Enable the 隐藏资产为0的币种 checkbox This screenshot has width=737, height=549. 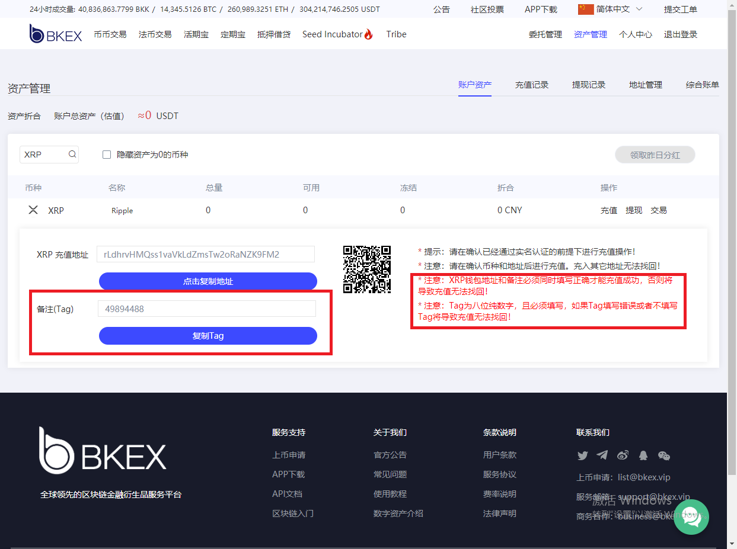[107, 154]
